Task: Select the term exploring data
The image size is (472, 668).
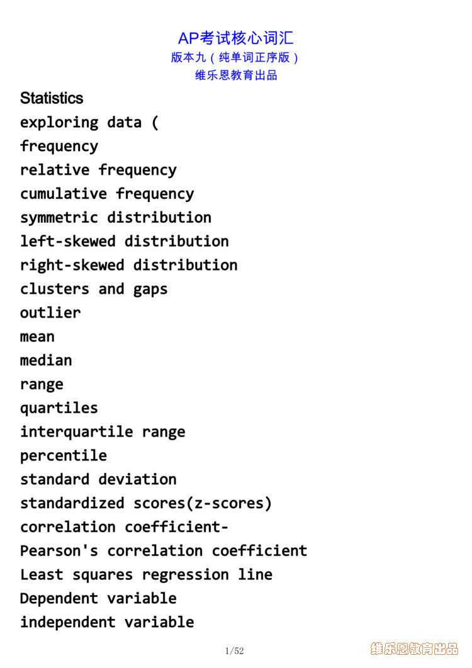Action: [81, 122]
